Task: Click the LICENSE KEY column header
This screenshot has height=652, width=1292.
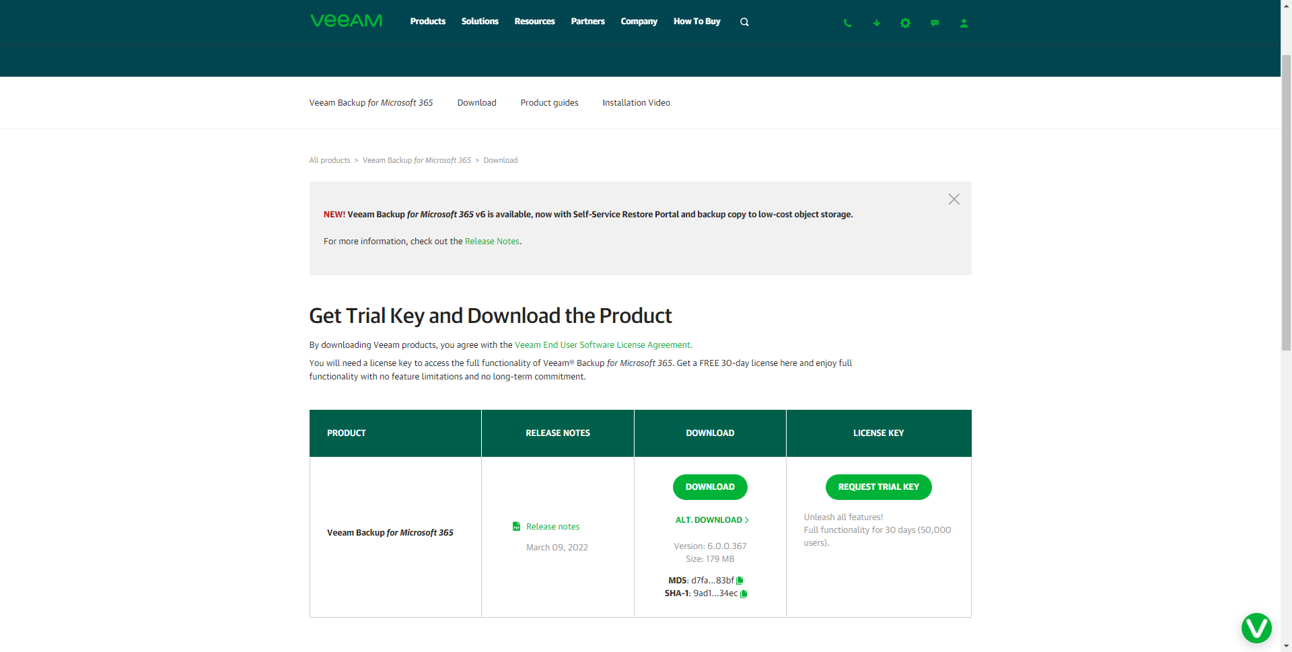Action: click(879, 433)
